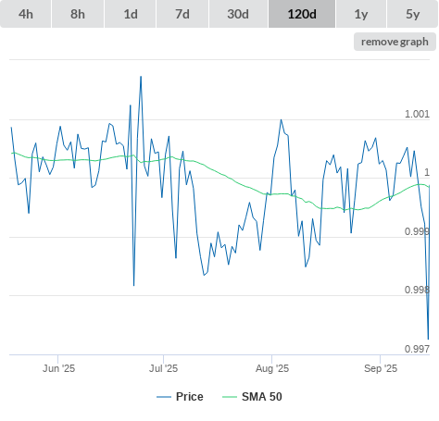The width and height of the screenshot is (439, 421).
Task: Toggle the Price series in legend
Action: [x=180, y=397]
